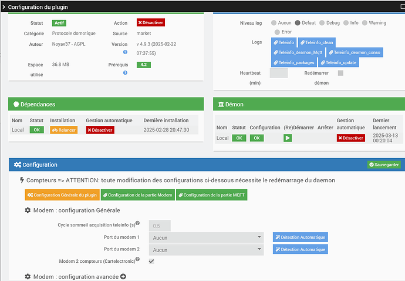Select the Aucun log level

274,23
